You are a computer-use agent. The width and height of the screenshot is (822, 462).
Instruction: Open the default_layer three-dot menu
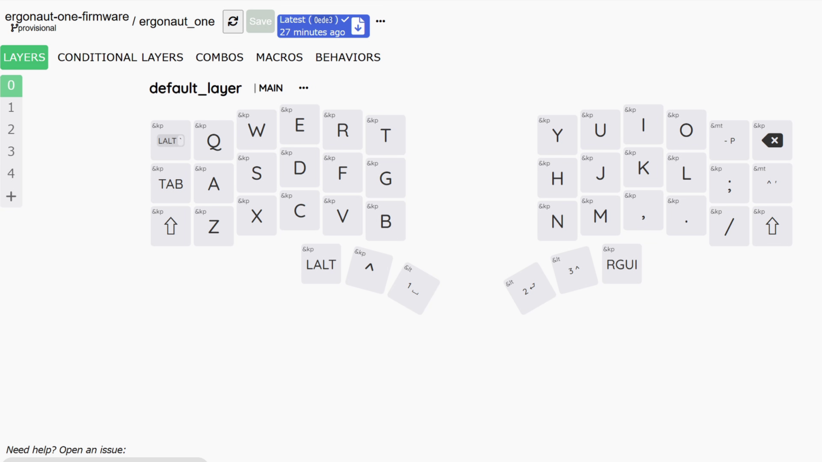[x=303, y=88]
